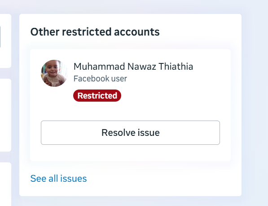The height and width of the screenshot is (206, 268).
Task: Click the page background right of the panel
Action: (x=255, y=103)
